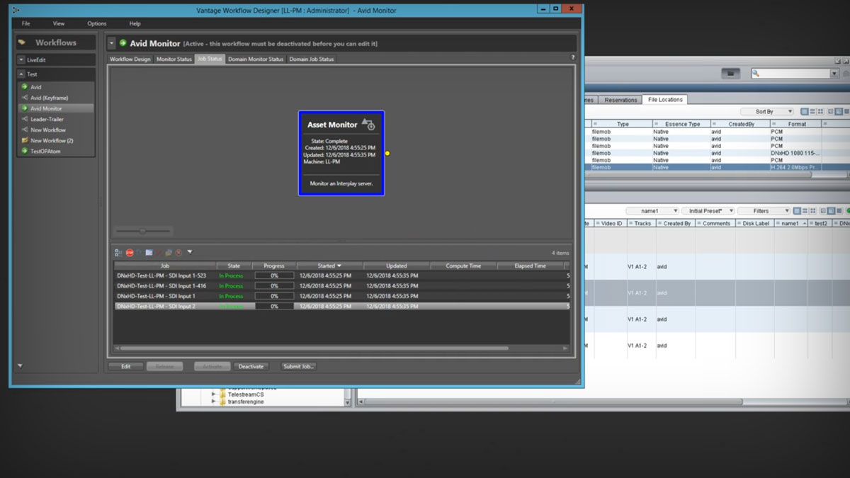Select the third view icon beside Filters
The image size is (850, 478).
[813, 211]
